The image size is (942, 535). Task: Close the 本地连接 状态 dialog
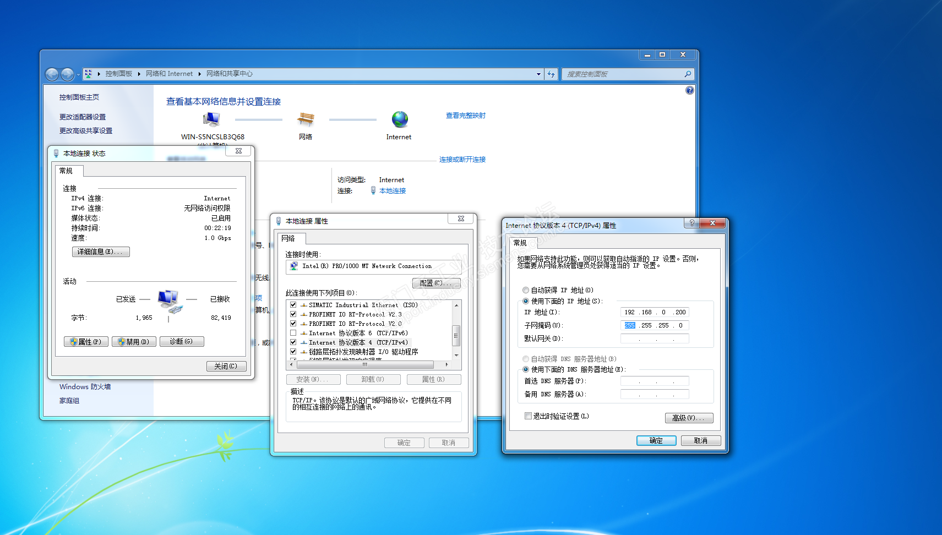point(238,151)
